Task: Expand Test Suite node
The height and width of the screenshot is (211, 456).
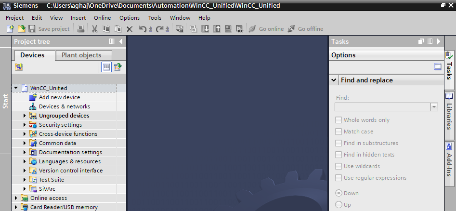Action: (25, 180)
